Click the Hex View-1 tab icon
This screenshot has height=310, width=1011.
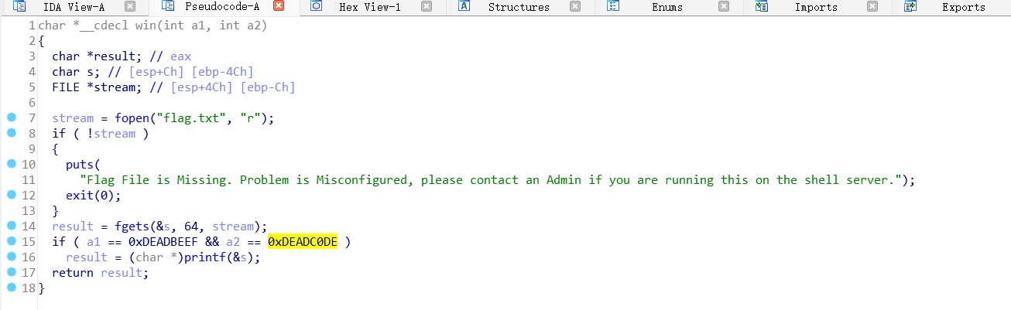316,7
